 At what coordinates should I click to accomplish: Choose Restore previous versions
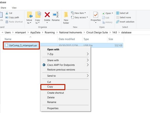(61, 69)
